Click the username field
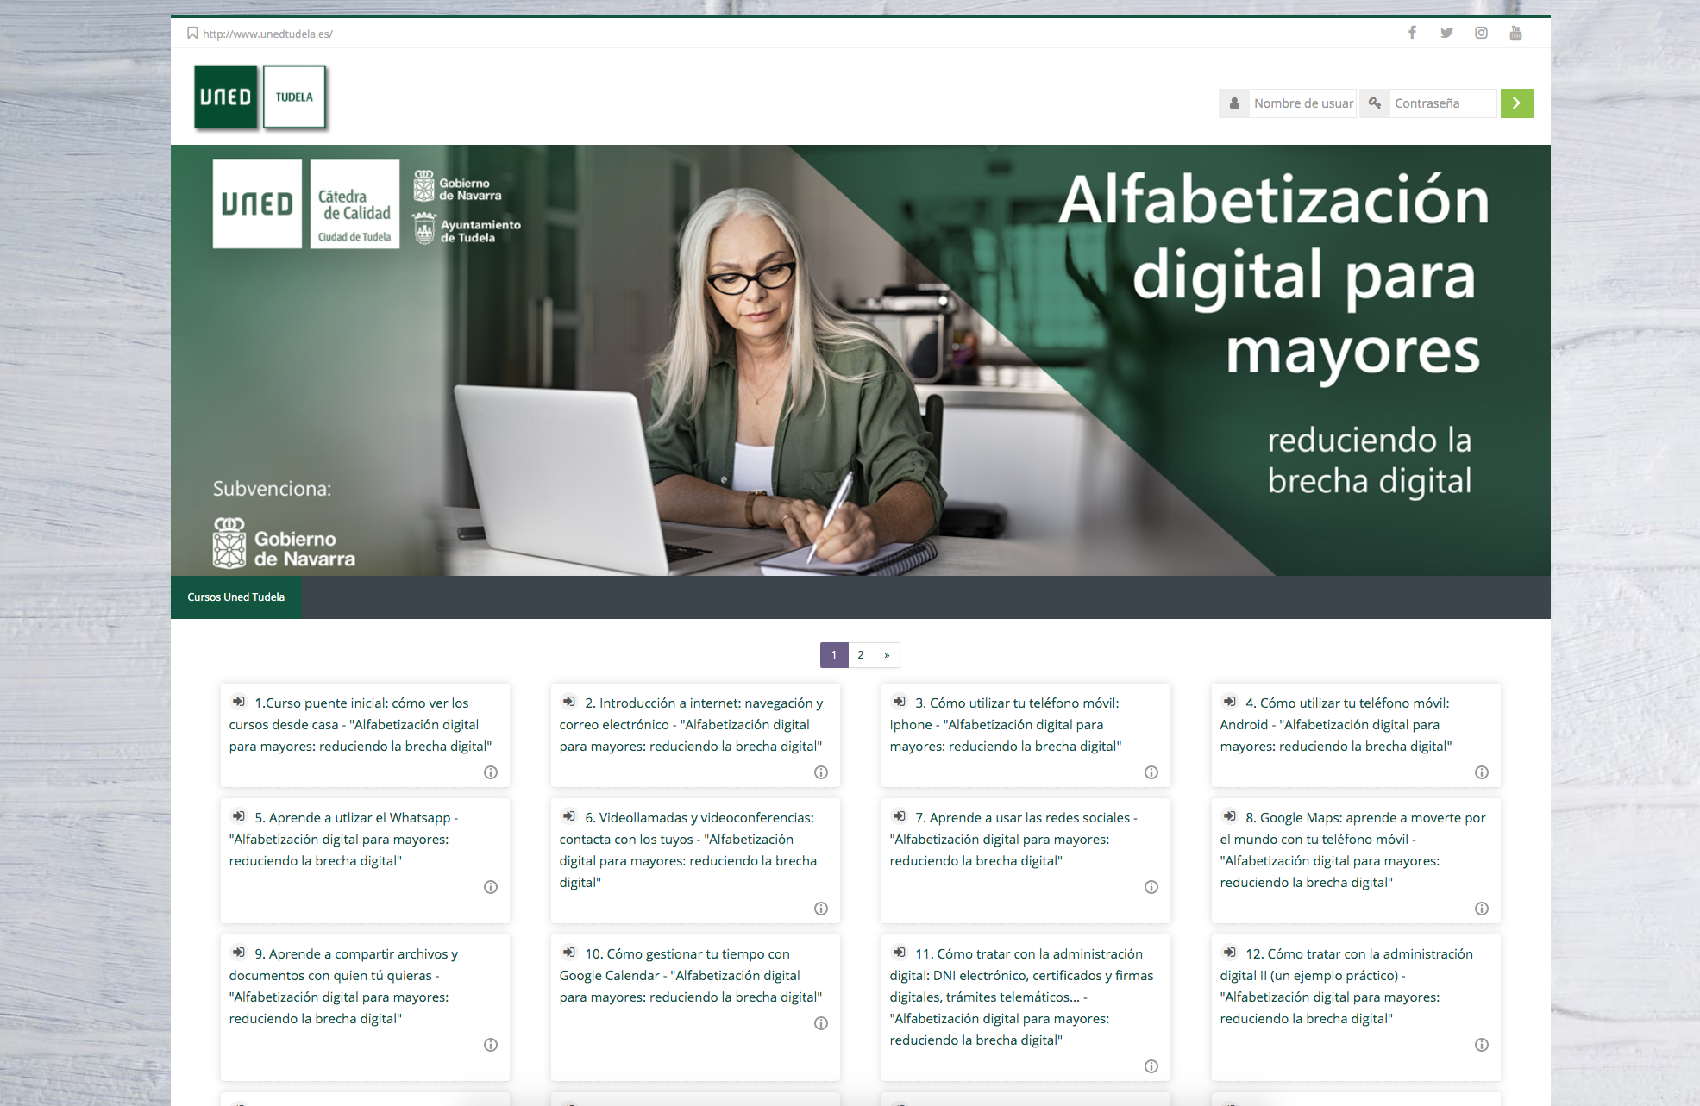This screenshot has height=1106, width=1700. 1302,103
